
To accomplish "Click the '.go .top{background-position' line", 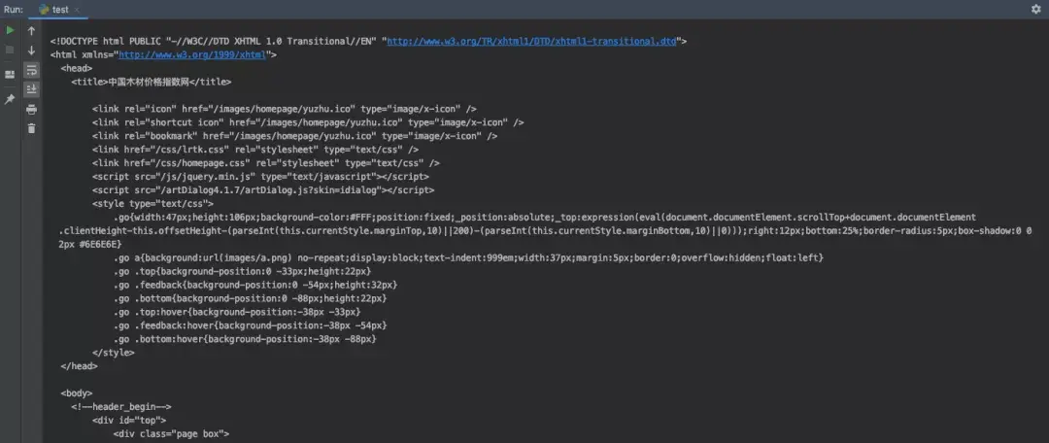I will [242, 271].
